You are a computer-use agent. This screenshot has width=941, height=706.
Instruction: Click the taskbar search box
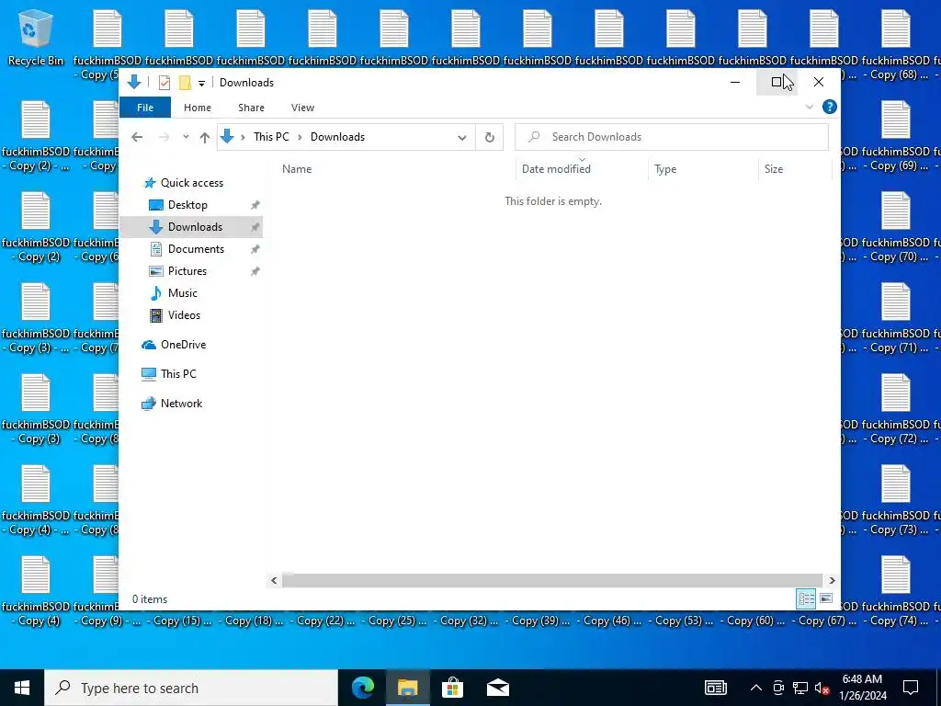[191, 688]
